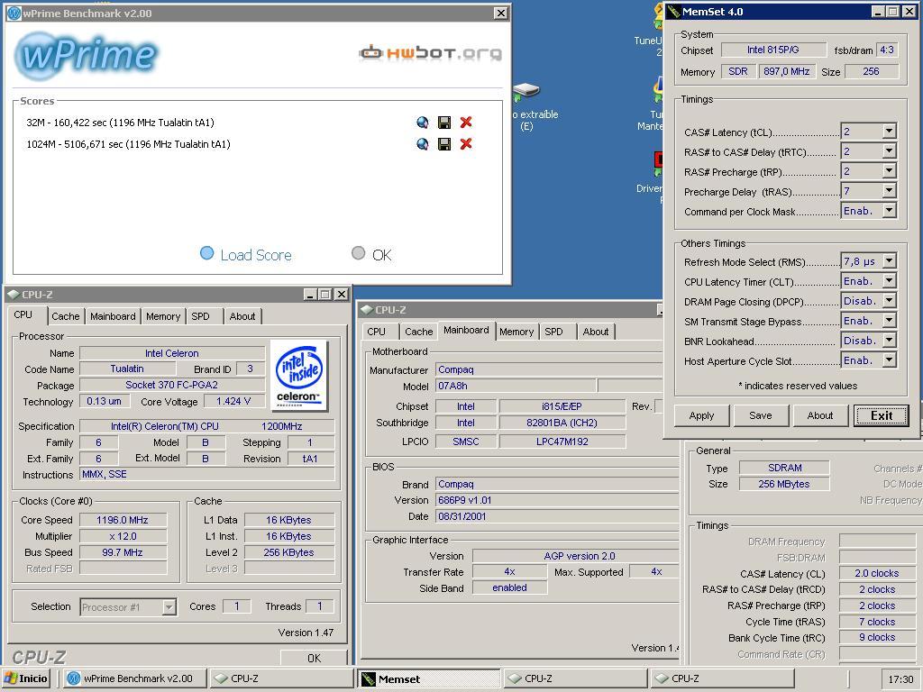
Task: Switch to the first CPU-Z taskbar button
Action: point(282,678)
